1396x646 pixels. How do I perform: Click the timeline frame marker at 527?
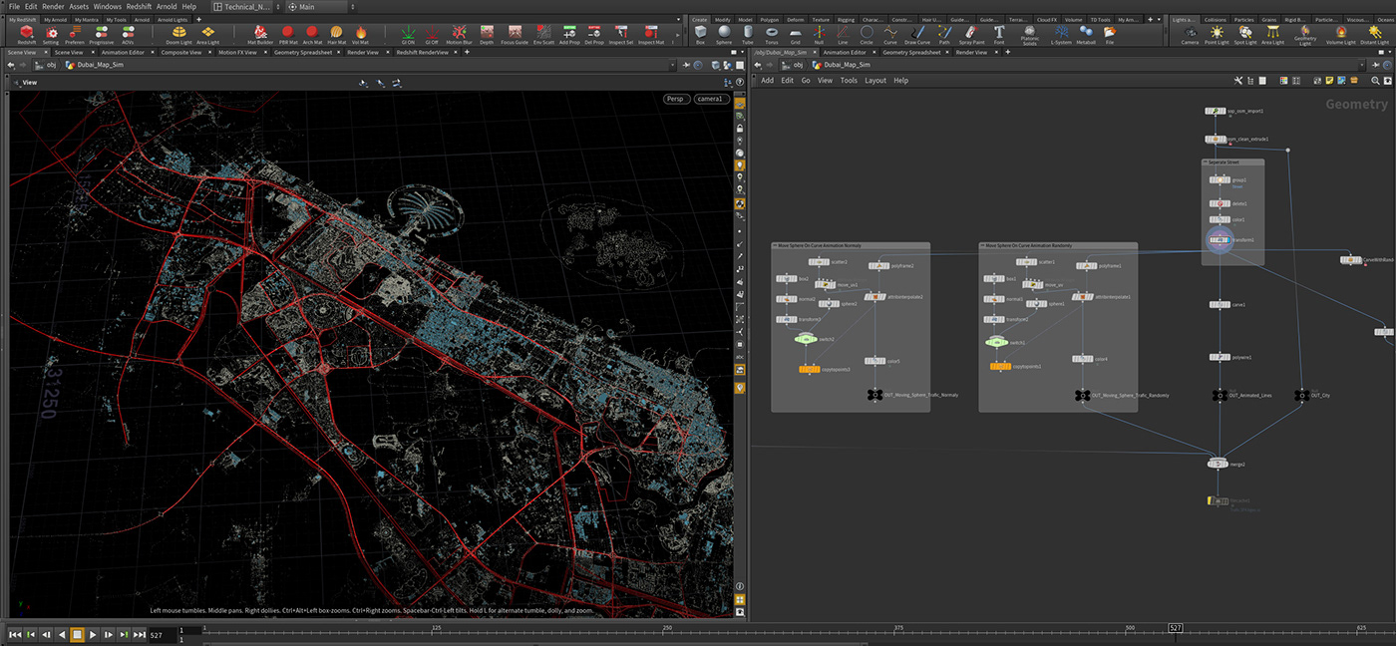(x=1176, y=629)
